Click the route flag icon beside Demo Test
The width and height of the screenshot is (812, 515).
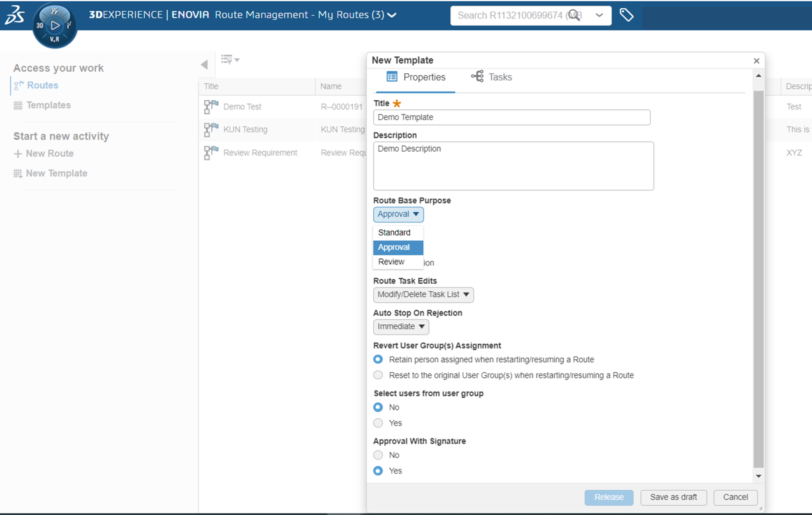tap(211, 107)
